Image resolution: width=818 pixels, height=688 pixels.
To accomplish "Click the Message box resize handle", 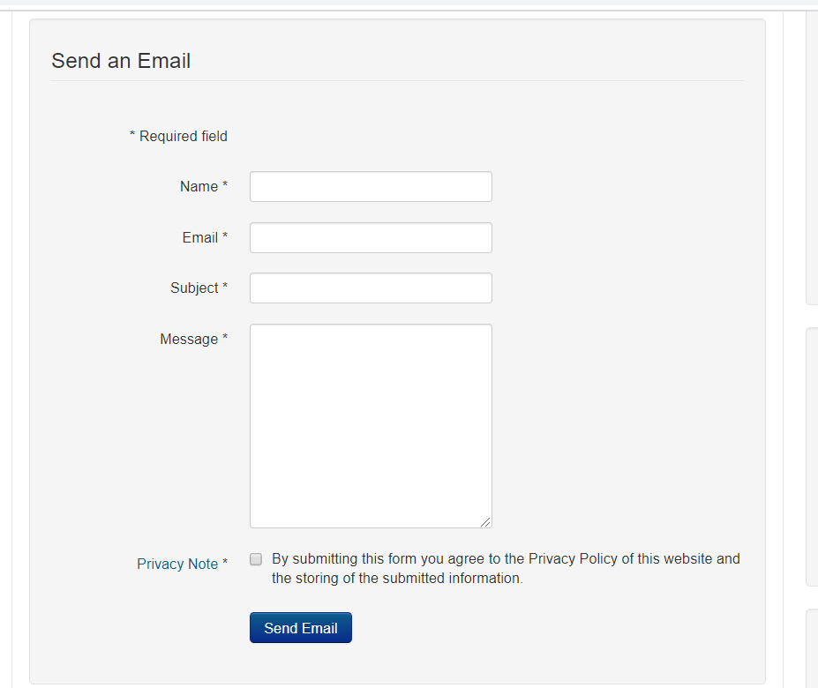I will [486, 522].
